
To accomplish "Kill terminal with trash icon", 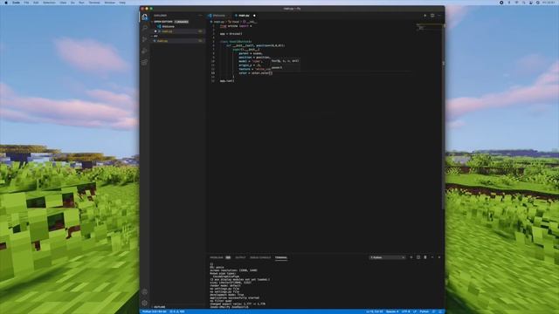I will pos(425,257).
